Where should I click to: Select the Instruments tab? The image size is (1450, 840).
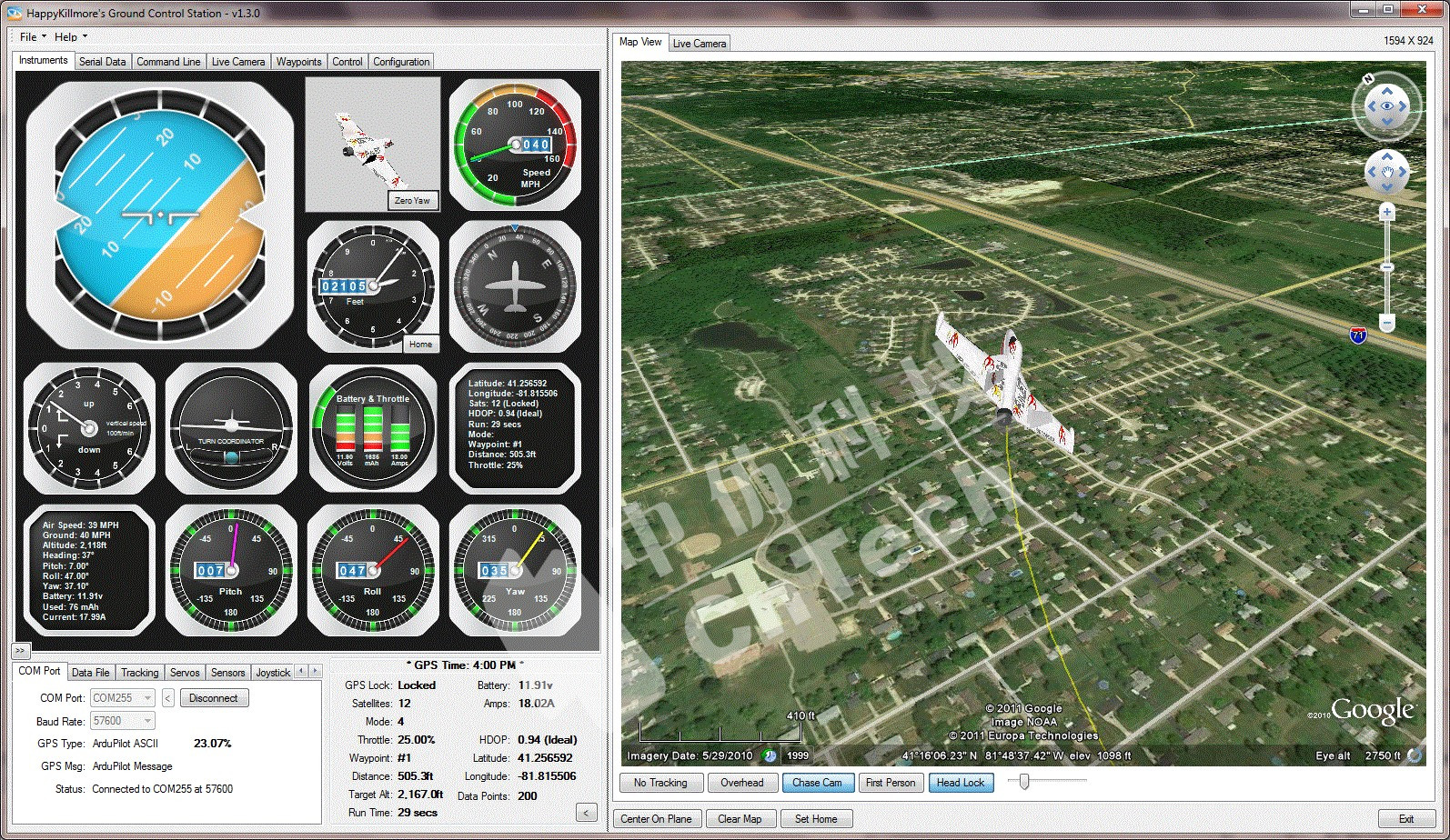[44, 60]
